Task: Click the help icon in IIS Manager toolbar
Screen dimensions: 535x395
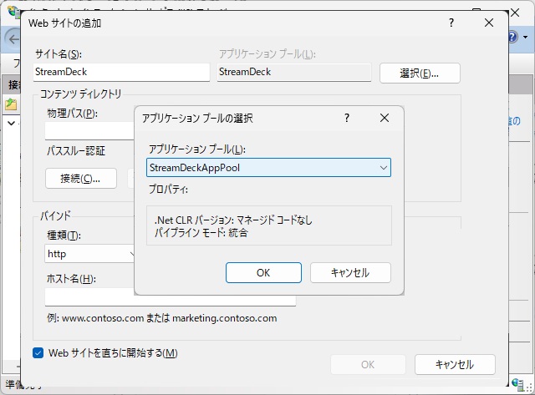Action: click(x=513, y=37)
